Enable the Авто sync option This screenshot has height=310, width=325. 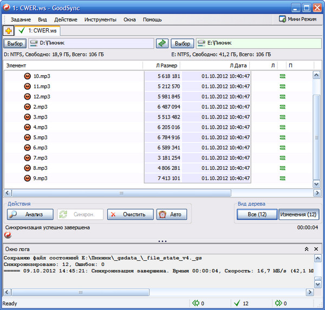(x=172, y=215)
